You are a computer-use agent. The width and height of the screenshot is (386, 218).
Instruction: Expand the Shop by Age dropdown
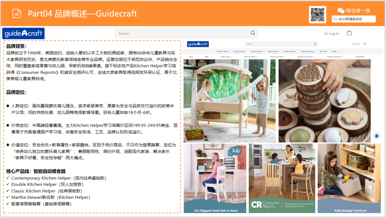(226, 57)
